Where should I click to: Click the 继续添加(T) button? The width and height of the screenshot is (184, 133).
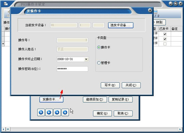click(x=95, y=99)
